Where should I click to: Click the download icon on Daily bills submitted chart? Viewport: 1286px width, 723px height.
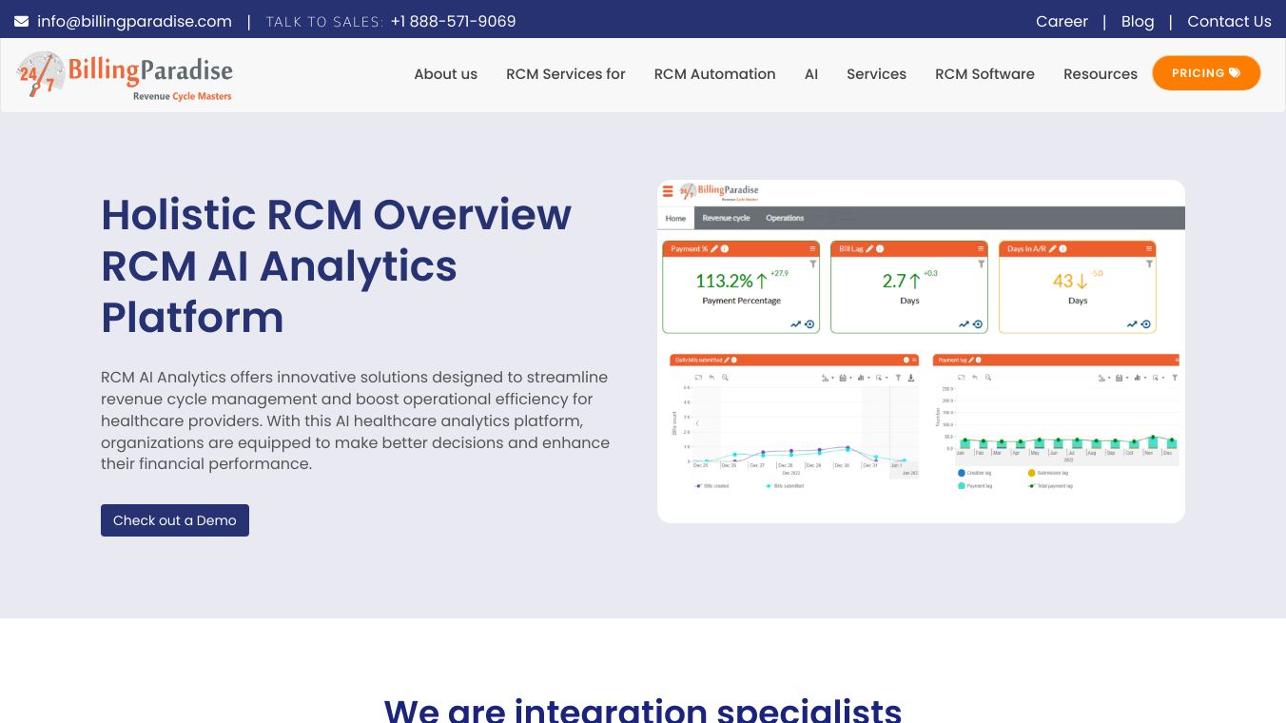(x=911, y=378)
